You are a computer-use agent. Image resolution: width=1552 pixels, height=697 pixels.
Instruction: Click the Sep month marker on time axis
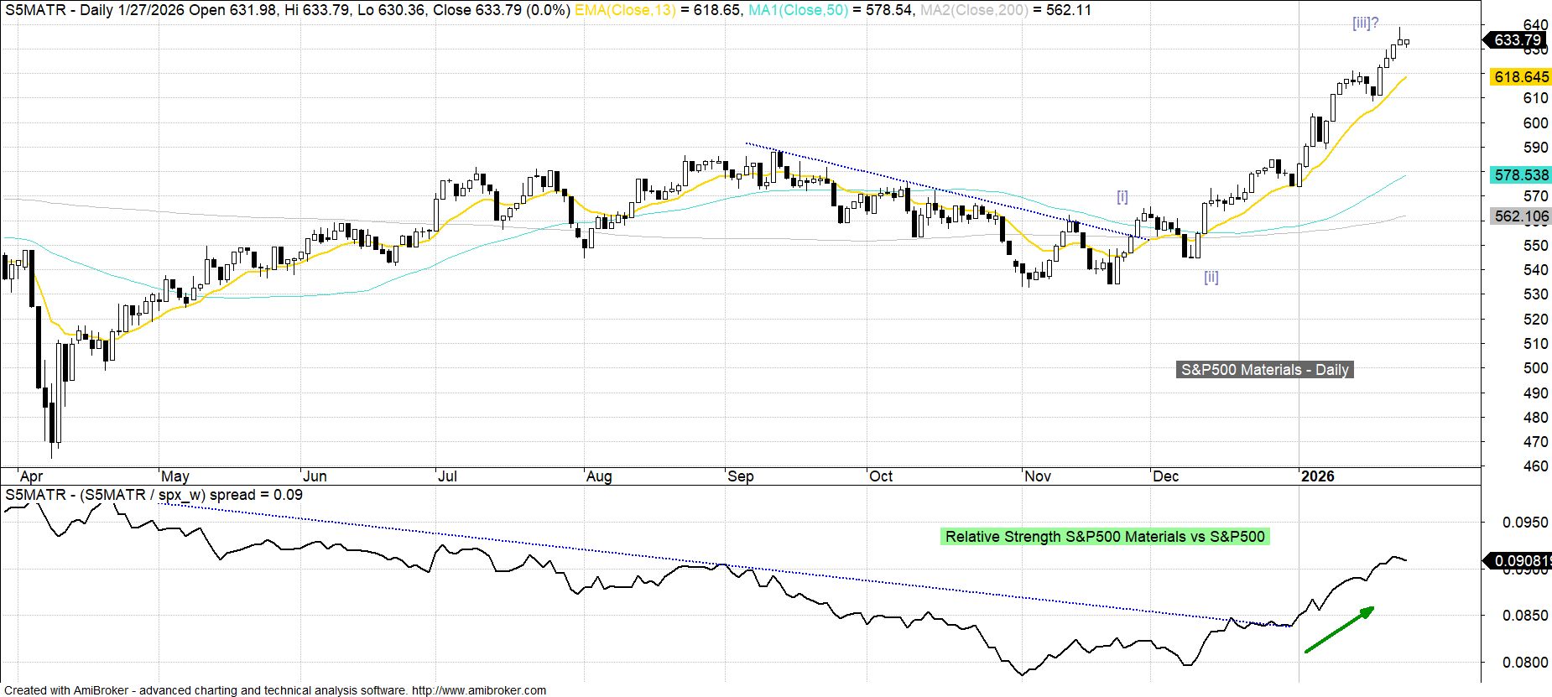[x=740, y=476]
